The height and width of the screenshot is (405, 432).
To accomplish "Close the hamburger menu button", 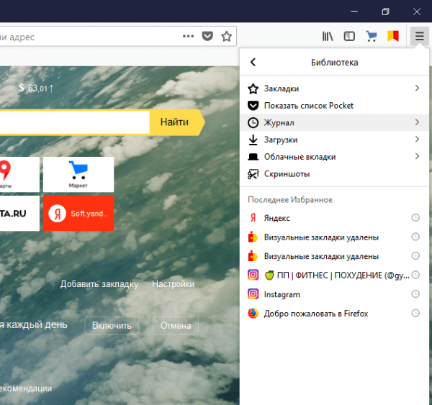I will pos(420,36).
